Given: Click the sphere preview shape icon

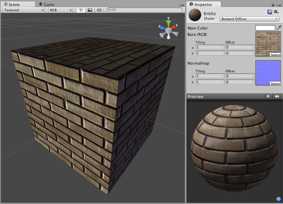Looking at the screenshot, I should coord(269,97).
